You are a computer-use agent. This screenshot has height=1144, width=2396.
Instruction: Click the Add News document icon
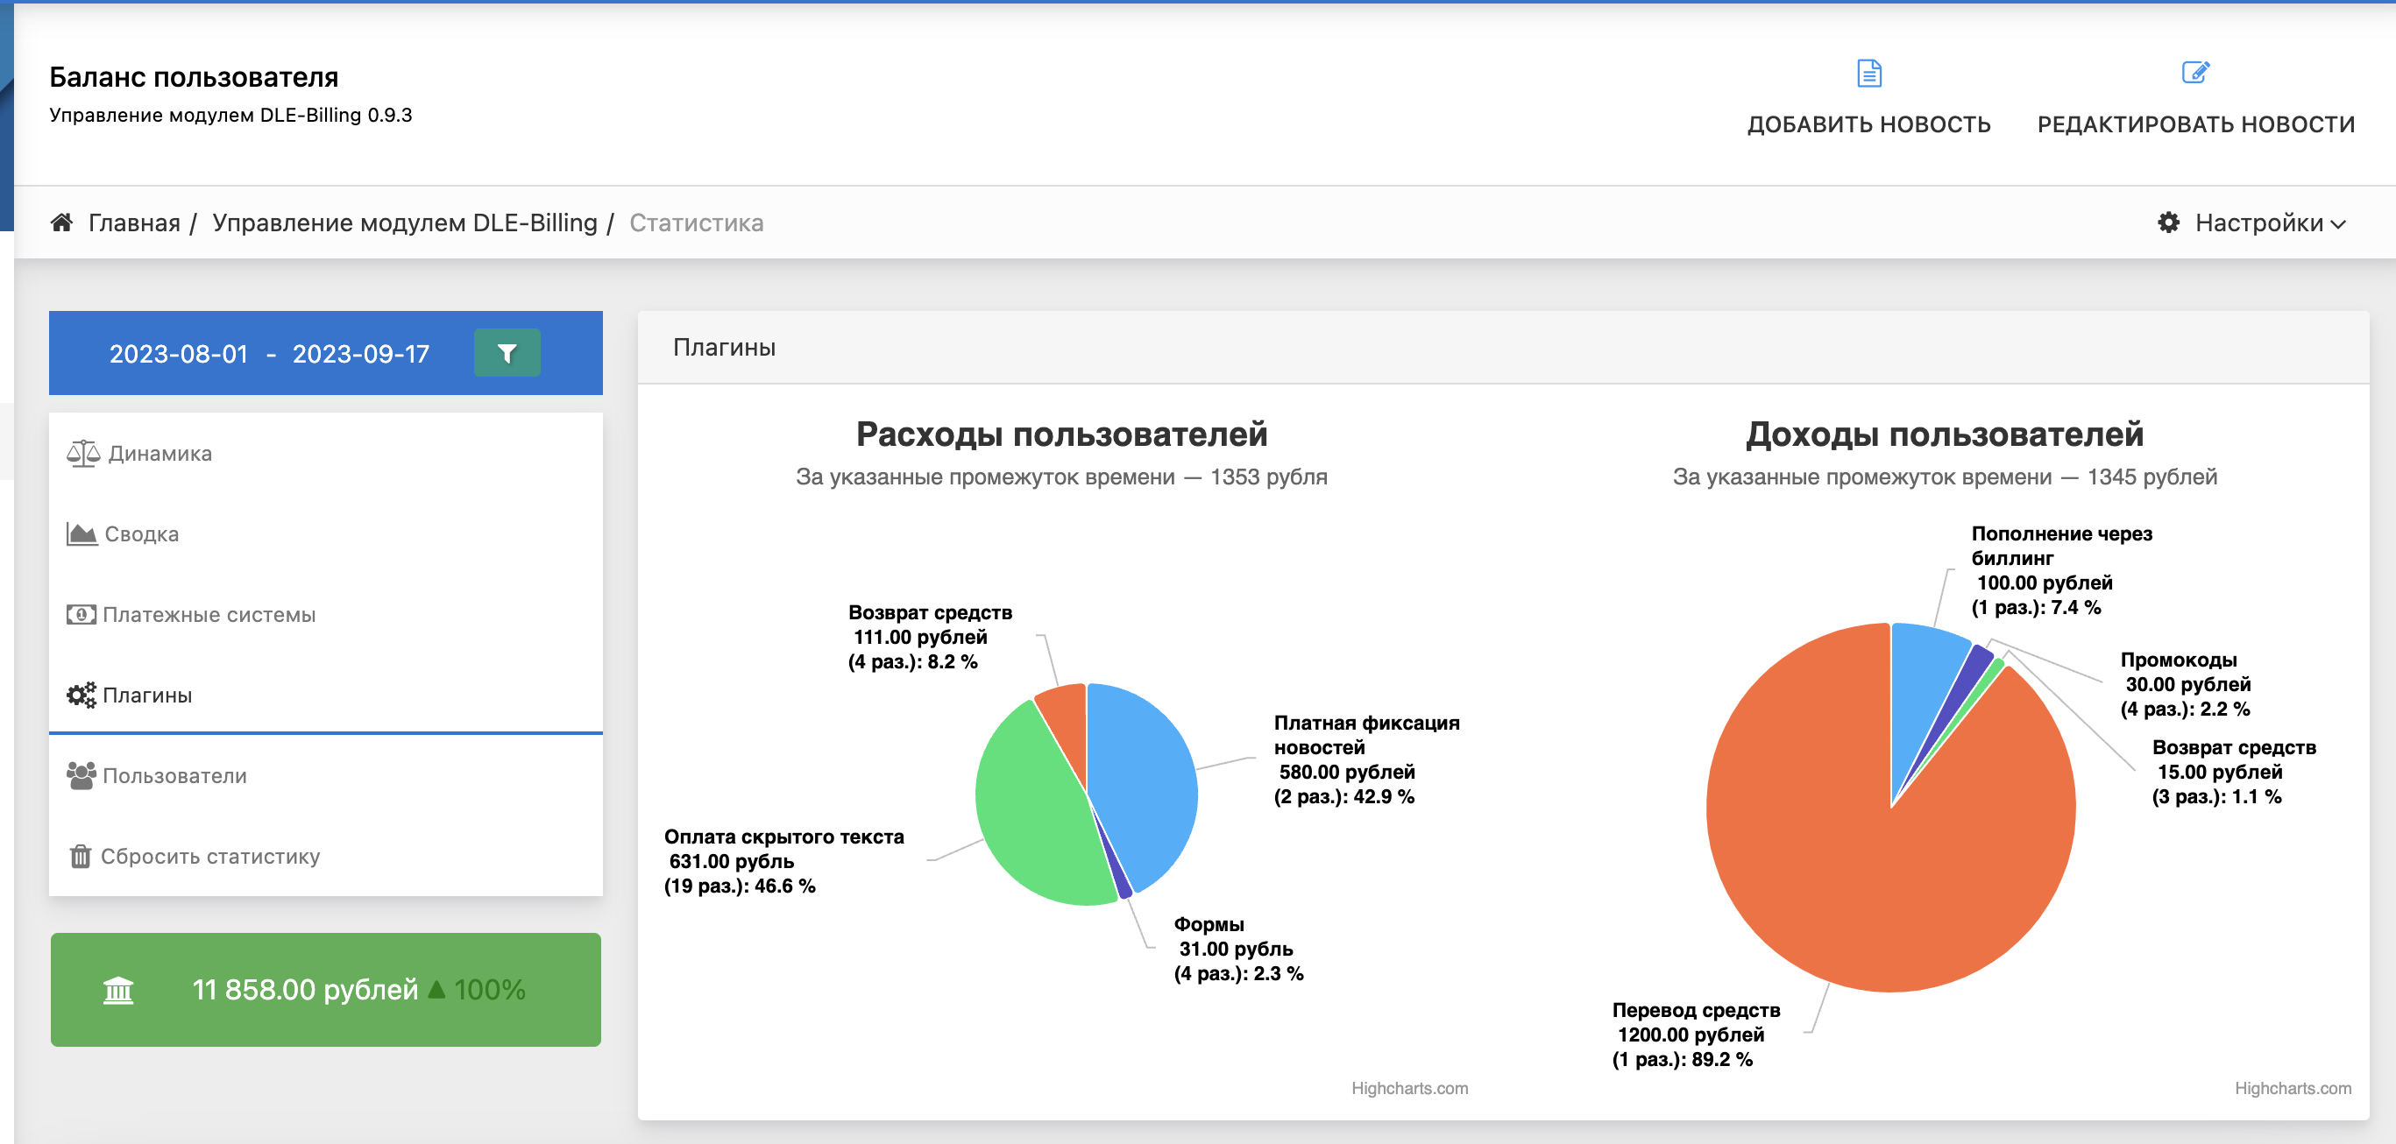[x=1868, y=73]
